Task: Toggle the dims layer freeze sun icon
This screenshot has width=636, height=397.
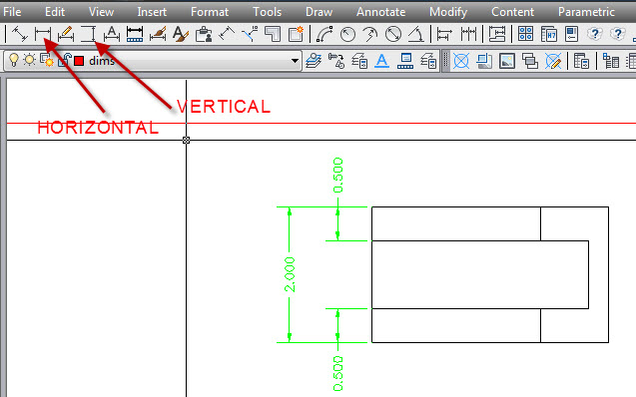Action: [x=29, y=61]
